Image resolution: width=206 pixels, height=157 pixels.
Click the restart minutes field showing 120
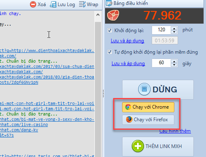coord(161,30)
